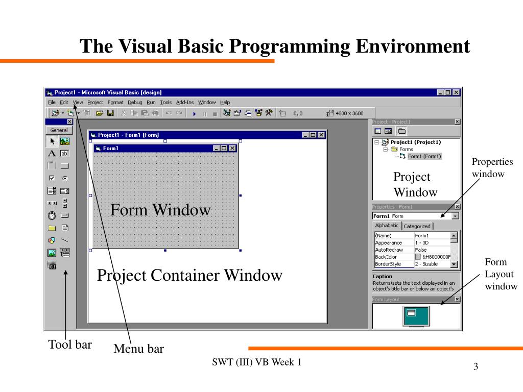
Task: Open the Object Browser toolbar icon
Action: pyautogui.click(x=258, y=113)
